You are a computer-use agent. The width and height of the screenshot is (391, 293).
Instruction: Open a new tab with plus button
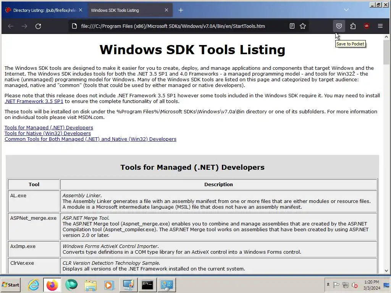181,10
